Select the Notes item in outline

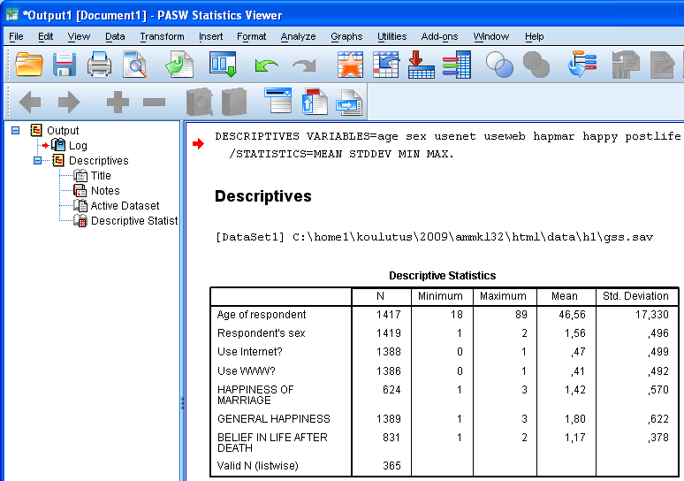tap(105, 191)
